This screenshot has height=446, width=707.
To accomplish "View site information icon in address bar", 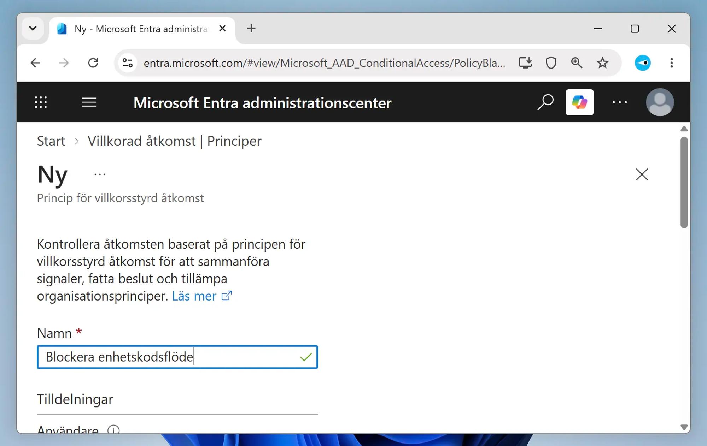I will 128,63.
